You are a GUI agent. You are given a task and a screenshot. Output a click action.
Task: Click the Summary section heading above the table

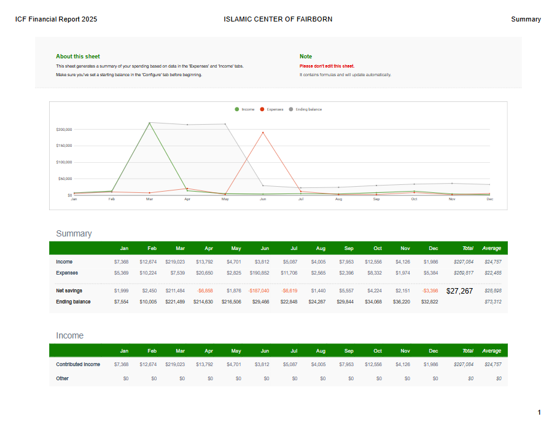(74, 233)
